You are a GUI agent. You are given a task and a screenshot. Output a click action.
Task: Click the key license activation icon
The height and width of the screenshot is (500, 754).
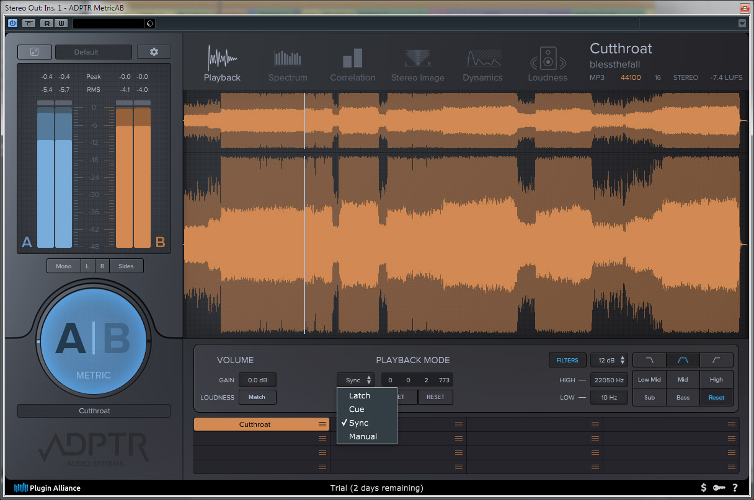point(719,488)
